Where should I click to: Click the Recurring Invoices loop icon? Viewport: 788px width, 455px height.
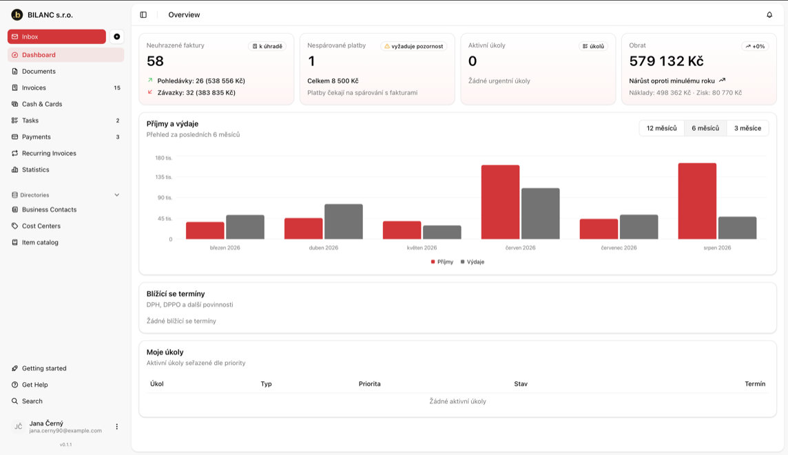[14, 154]
